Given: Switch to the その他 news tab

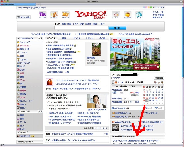Looking at the screenshot, I should tap(102, 38).
